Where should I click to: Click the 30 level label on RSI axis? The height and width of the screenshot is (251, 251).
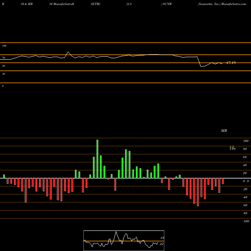click(4, 74)
